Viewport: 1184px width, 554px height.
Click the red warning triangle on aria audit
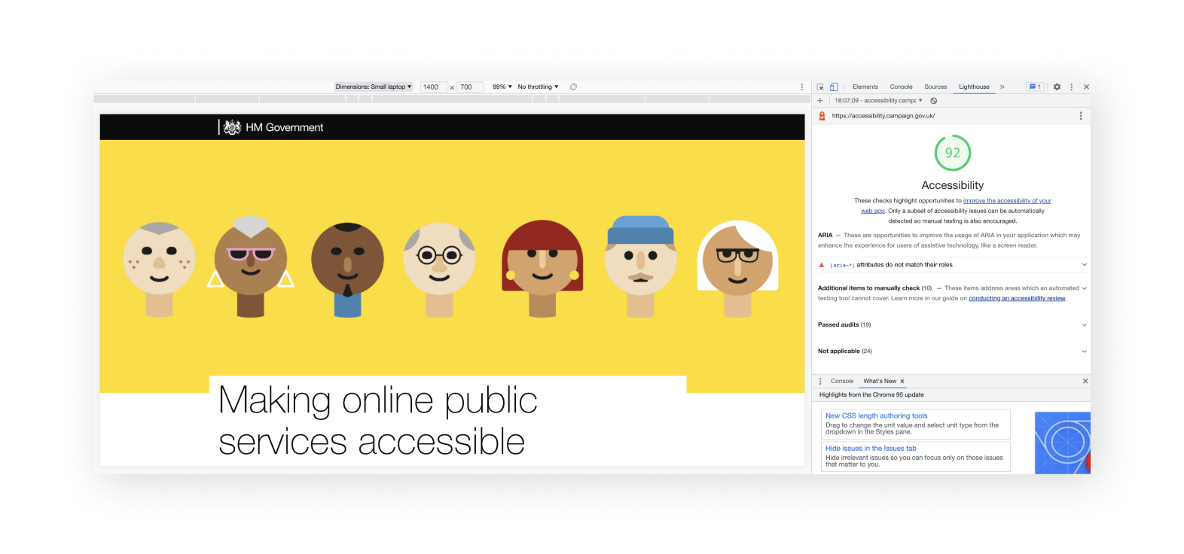pyautogui.click(x=822, y=265)
